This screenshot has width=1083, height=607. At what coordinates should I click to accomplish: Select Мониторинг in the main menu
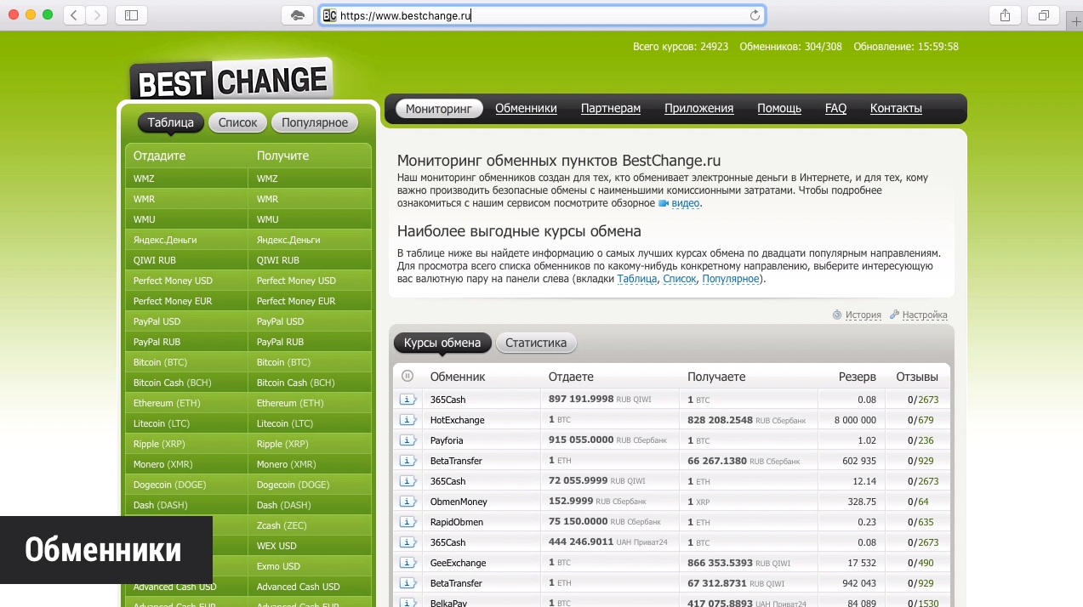(x=438, y=108)
